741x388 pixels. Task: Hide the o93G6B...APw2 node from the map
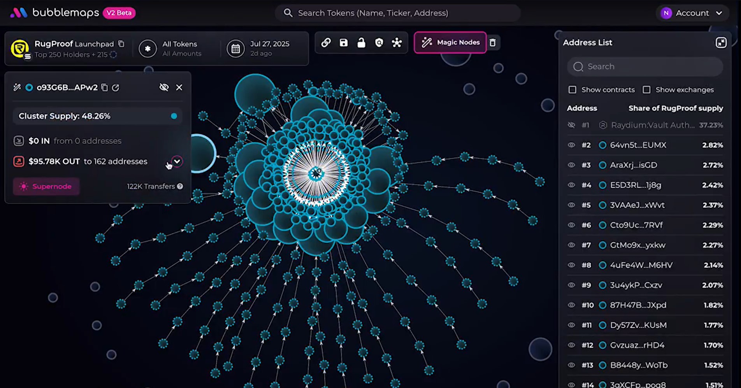164,87
